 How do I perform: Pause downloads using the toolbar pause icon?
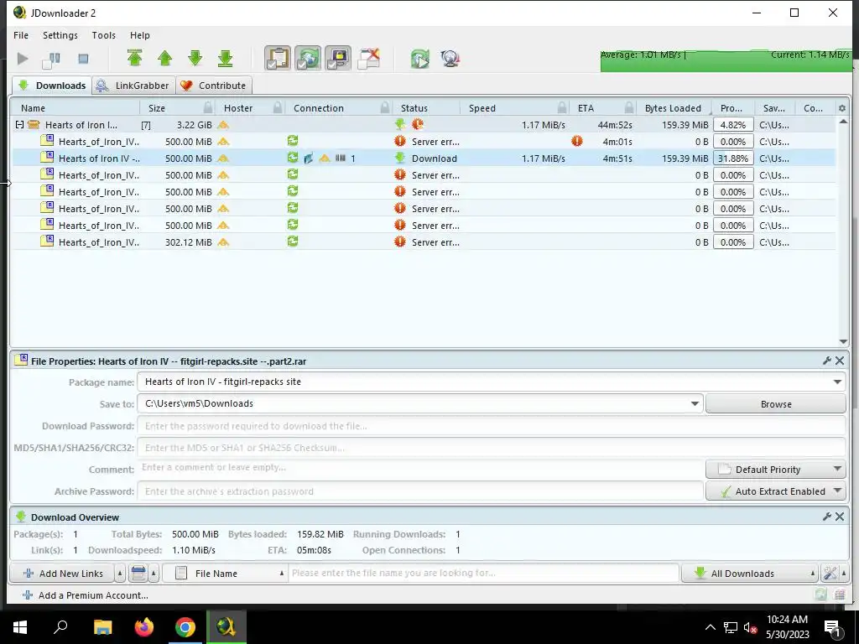point(51,60)
